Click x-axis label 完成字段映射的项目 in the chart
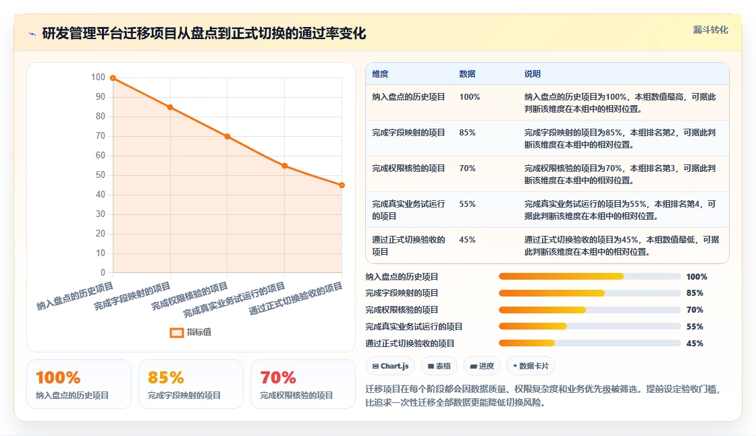 coord(132,296)
